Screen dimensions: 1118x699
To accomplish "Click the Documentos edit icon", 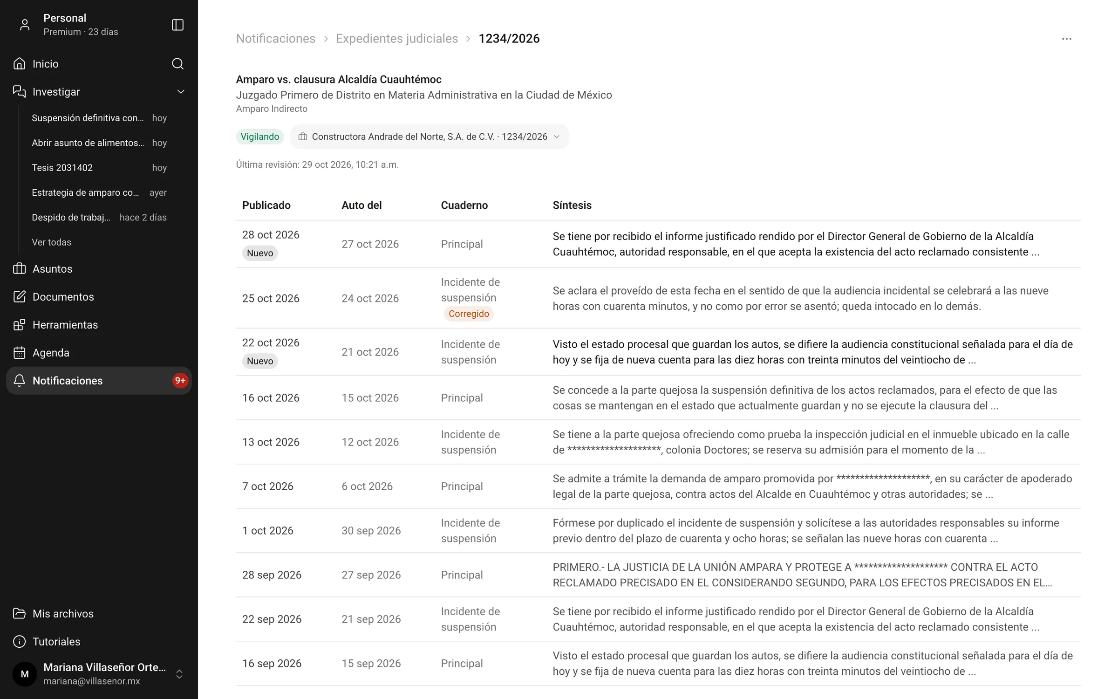I will [19, 297].
